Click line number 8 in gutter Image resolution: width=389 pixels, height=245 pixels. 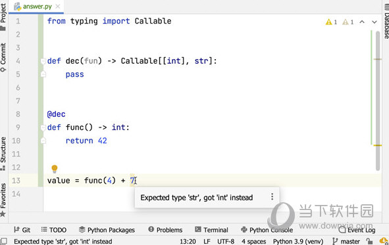click(x=18, y=114)
